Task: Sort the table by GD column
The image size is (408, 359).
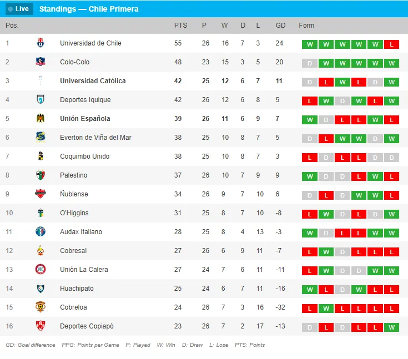Action: (x=280, y=26)
